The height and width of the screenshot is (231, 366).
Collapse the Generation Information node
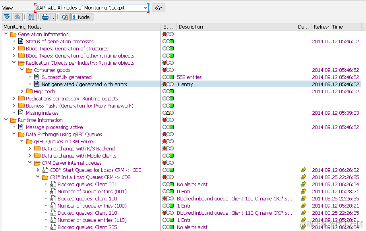tap(6, 34)
